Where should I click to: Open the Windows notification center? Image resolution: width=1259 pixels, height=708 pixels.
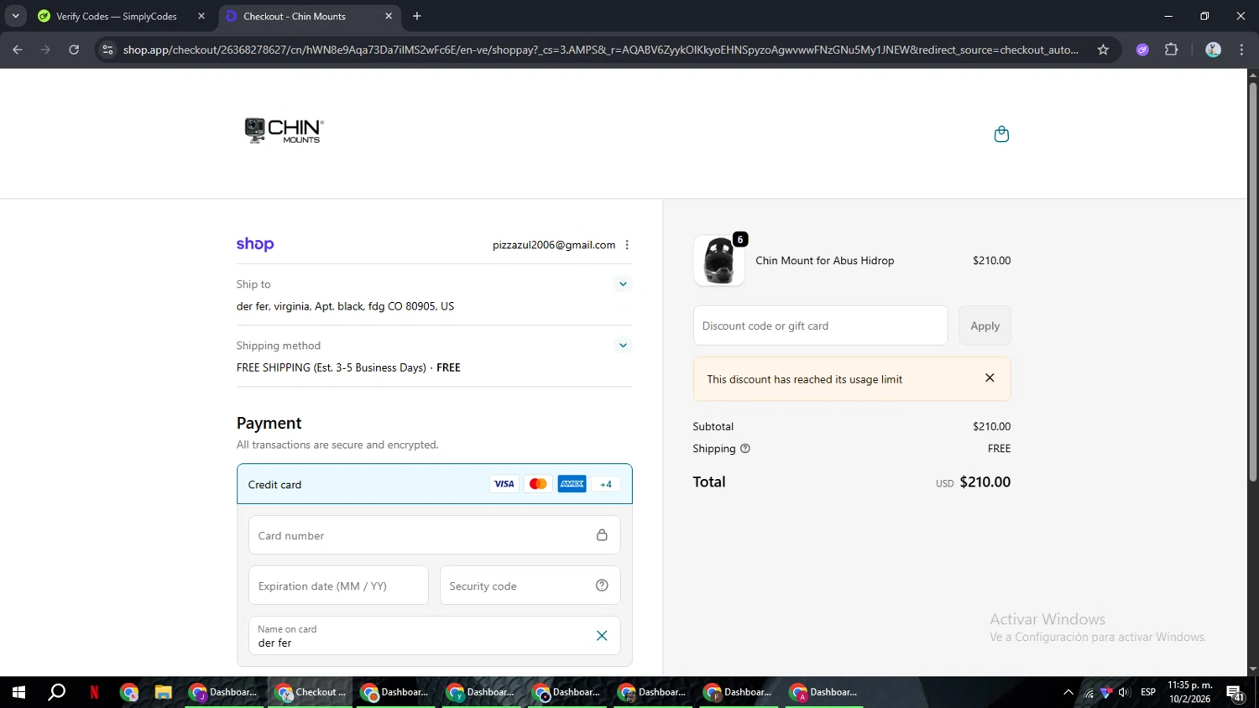1235,693
